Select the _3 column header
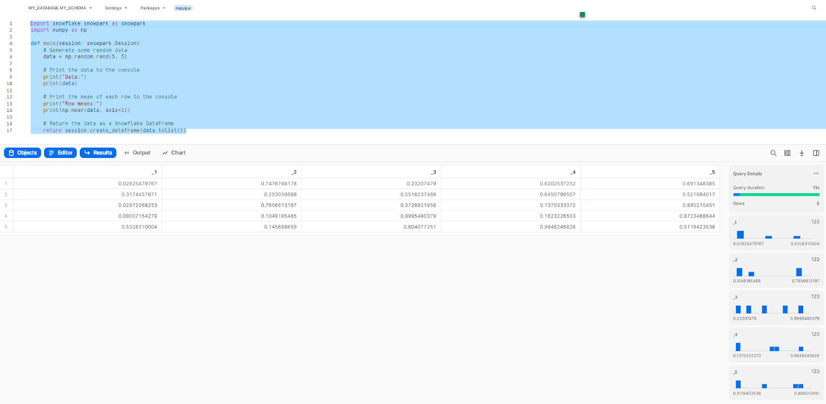This screenshot has height=404, width=826. [371, 172]
